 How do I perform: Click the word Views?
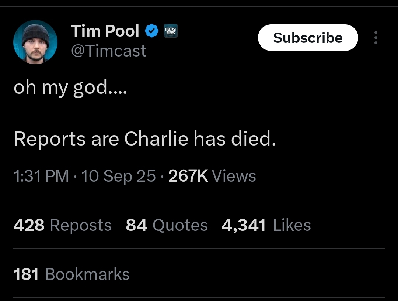tap(234, 176)
